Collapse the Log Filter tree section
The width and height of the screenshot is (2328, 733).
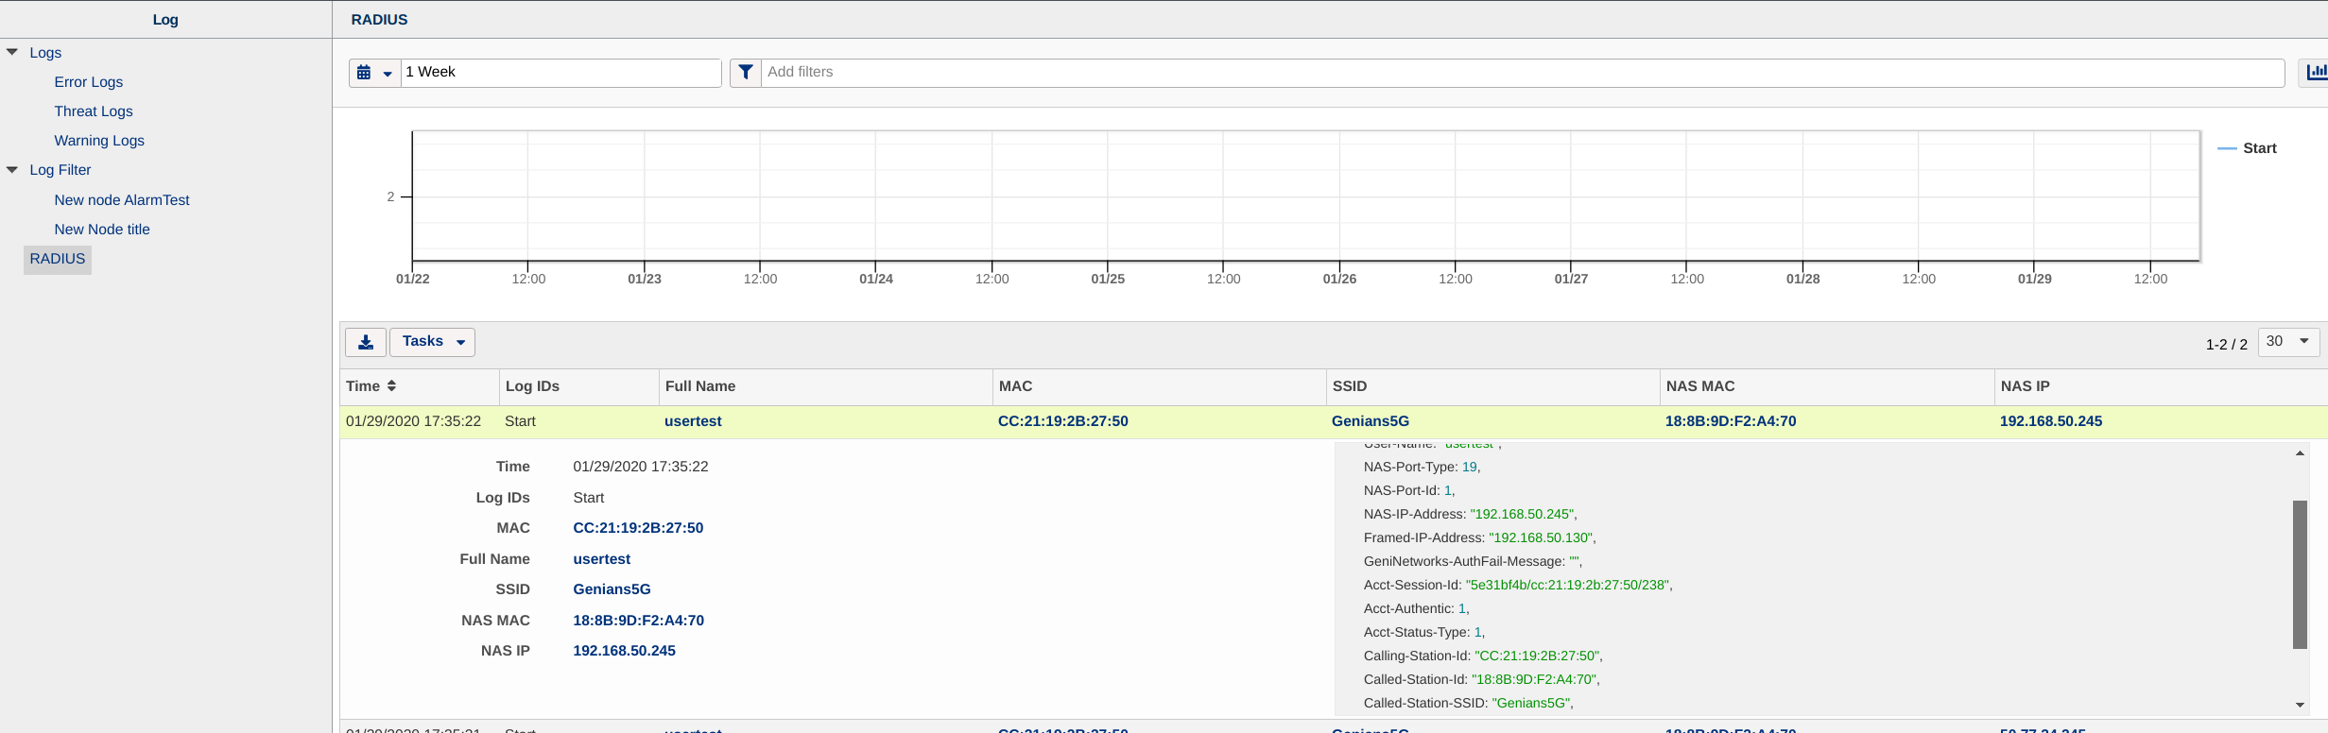pos(12,170)
